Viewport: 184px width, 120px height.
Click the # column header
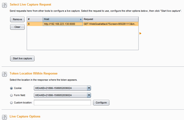(35, 19)
